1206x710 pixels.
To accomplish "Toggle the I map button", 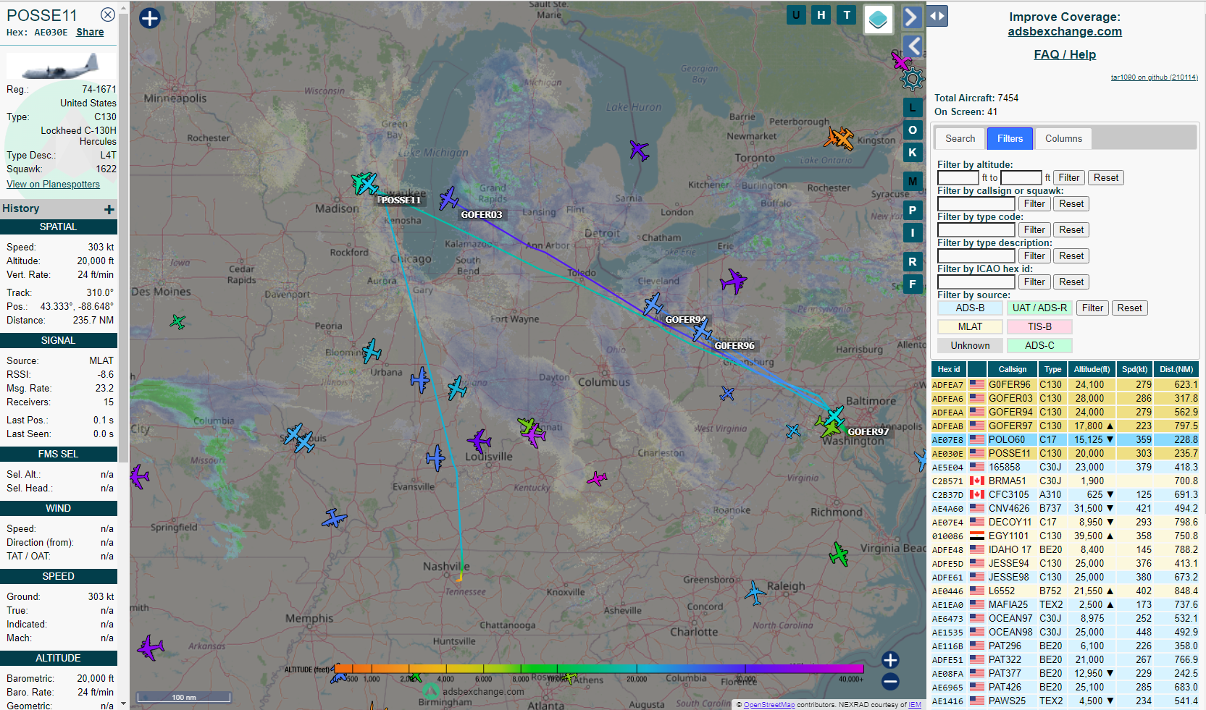I will click(x=913, y=233).
